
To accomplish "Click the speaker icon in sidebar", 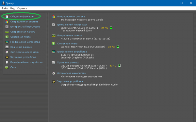I will pyautogui.click(x=7, y=57).
